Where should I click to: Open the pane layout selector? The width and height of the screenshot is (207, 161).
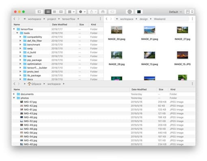click(190, 12)
